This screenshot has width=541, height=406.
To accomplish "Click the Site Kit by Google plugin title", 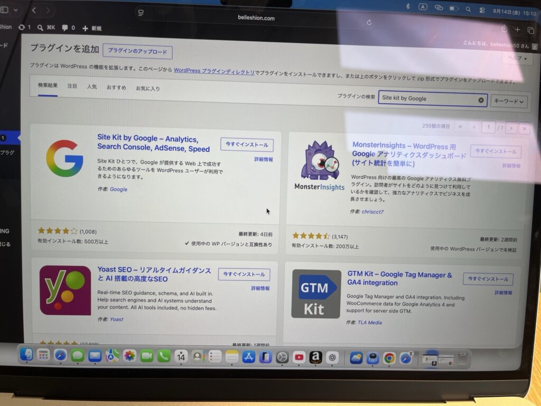I will 154,143.
